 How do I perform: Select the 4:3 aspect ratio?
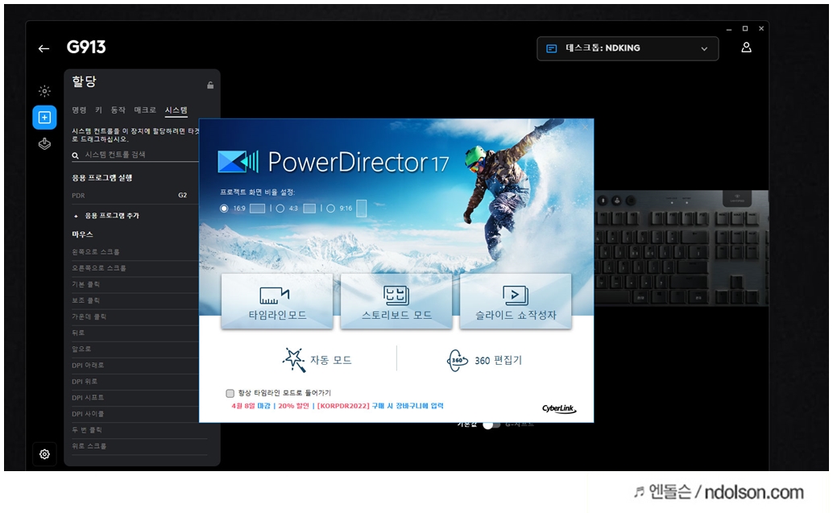(x=280, y=208)
